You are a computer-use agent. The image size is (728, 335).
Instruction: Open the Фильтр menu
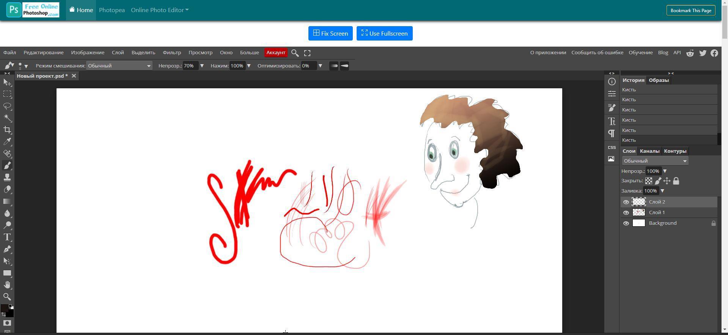pos(171,52)
